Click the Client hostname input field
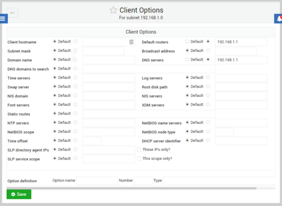This screenshot has height=206, width=282. point(109,42)
